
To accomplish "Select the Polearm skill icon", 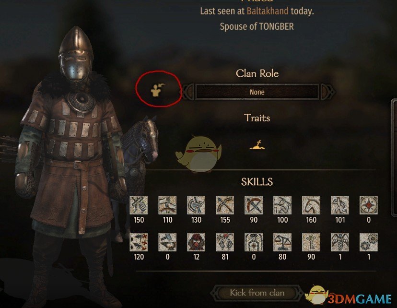I will pyautogui.click(x=196, y=205).
